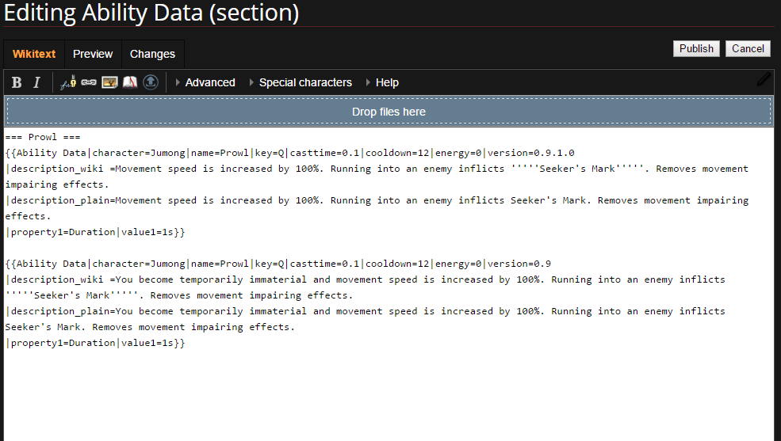Image resolution: width=781 pixels, height=441 pixels.
Task: Click 'description_plain=You become temporarily' line
Action: pos(365,311)
